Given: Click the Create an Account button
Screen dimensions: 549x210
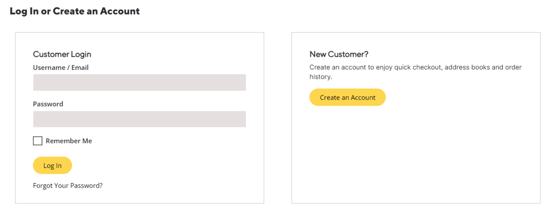Looking at the screenshot, I should [347, 97].
